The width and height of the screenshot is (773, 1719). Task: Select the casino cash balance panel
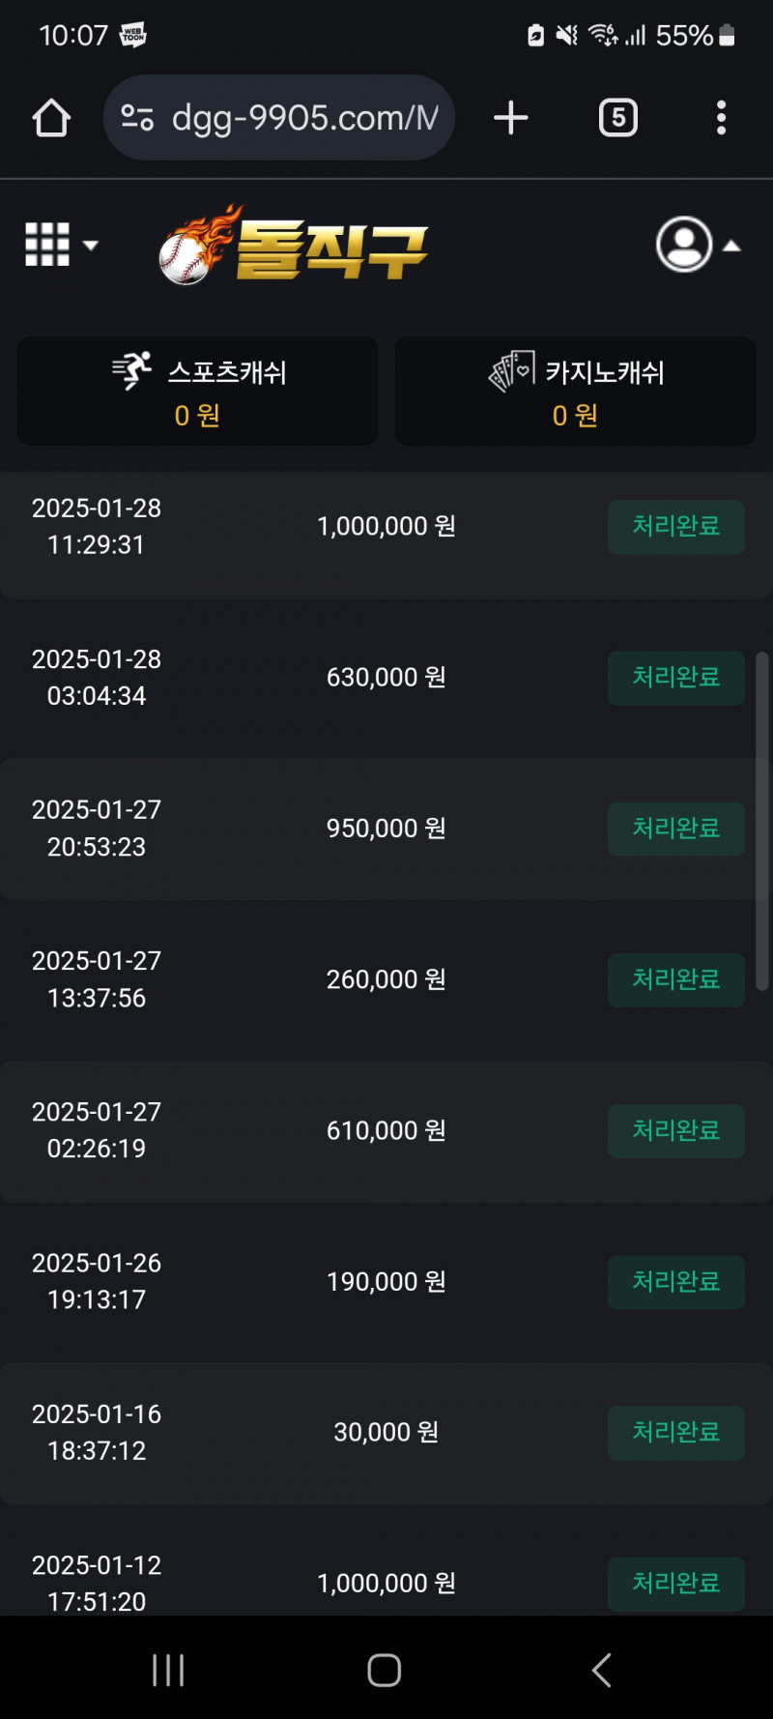pyautogui.click(x=575, y=392)
